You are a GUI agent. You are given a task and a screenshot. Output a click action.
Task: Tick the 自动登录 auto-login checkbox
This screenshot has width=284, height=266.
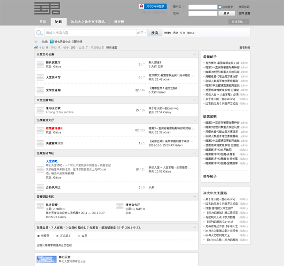click(x=220, y=7)
